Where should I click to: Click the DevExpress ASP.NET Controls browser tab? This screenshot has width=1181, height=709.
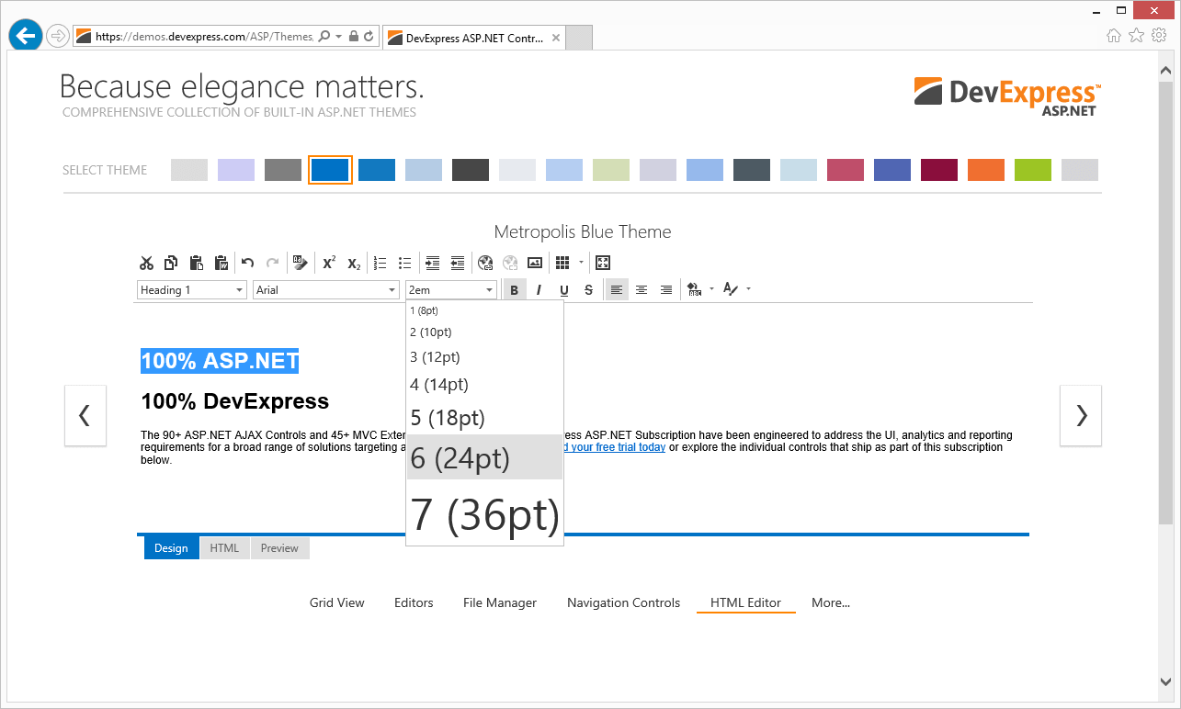pos(474,38)
